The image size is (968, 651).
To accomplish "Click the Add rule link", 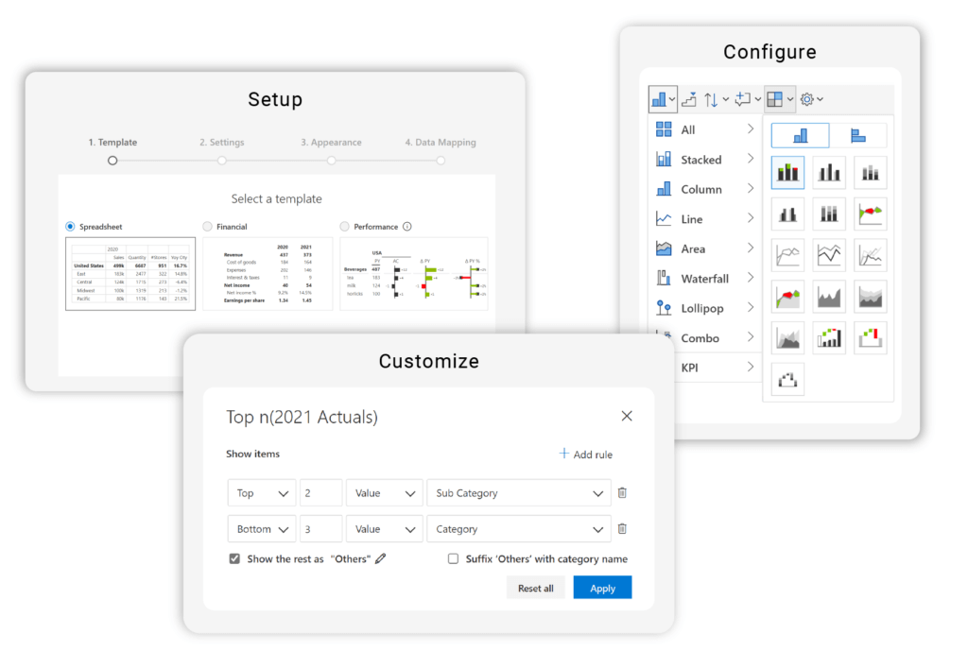I will click(x=585, y=454).
